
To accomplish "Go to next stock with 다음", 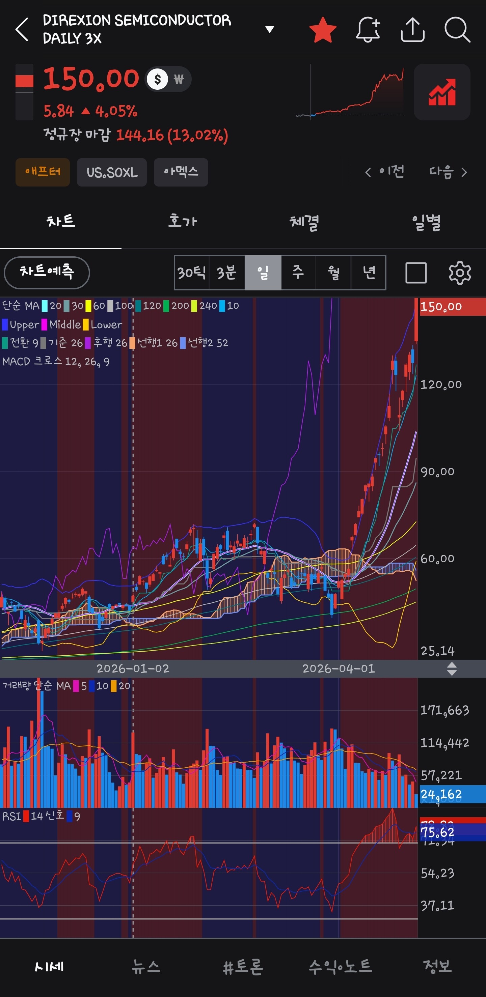I will [448, 171].
